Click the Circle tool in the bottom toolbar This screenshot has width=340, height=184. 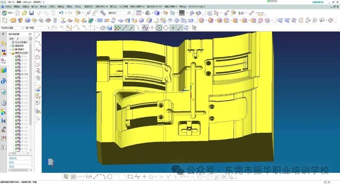110,177
